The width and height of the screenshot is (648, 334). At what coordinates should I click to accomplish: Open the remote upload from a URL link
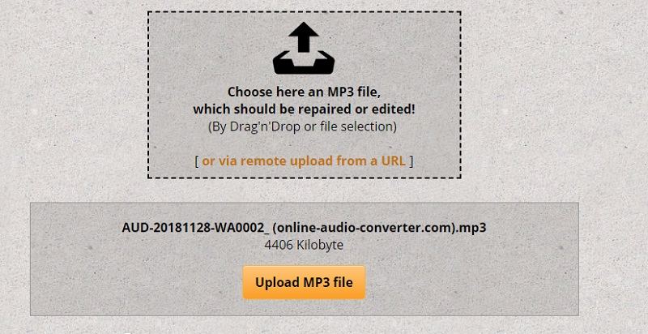point(304,161)
